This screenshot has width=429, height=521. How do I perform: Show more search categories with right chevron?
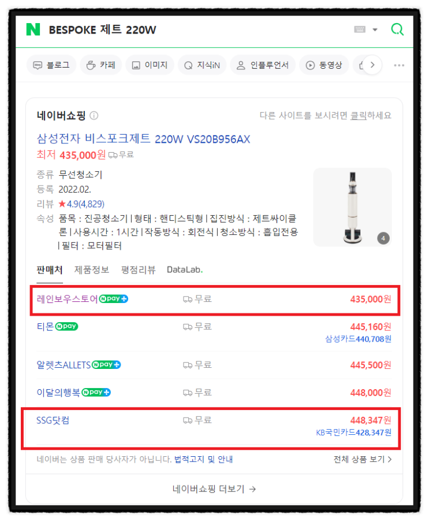coord(372,65)
